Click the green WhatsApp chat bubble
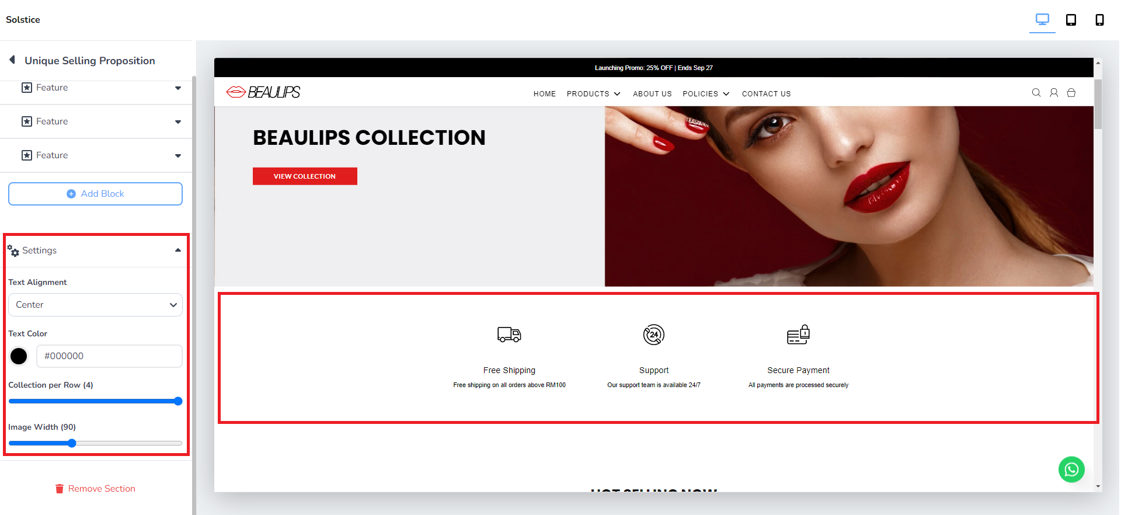 1071,469
